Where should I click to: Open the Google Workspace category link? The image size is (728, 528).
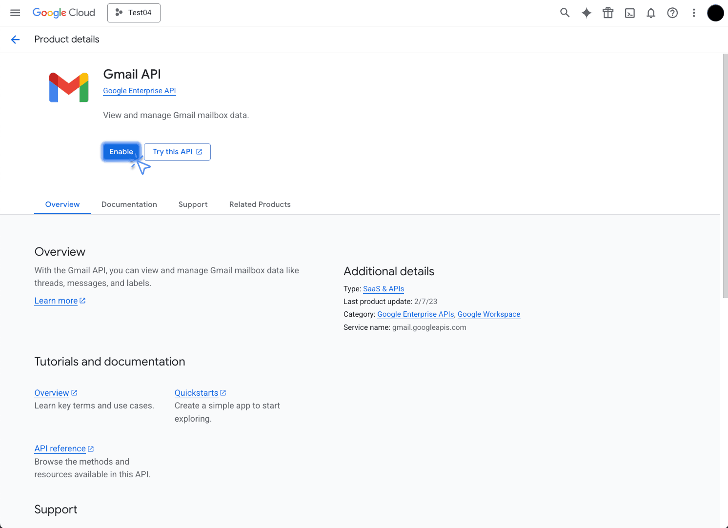tap(489, 314)
